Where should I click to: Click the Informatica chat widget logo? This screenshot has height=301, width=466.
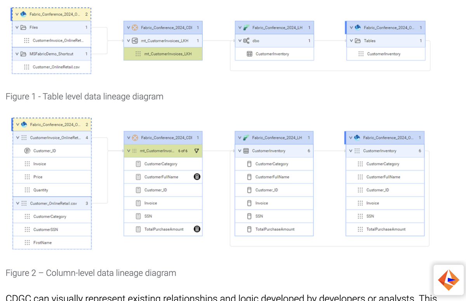[x=449, y=280]
